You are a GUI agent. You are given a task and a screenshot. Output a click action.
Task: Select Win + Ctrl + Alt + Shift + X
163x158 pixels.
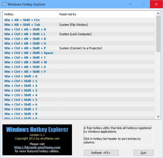(x=78, y=67)
